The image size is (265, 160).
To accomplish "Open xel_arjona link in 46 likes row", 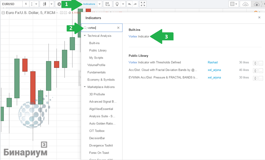I will 214,70.
